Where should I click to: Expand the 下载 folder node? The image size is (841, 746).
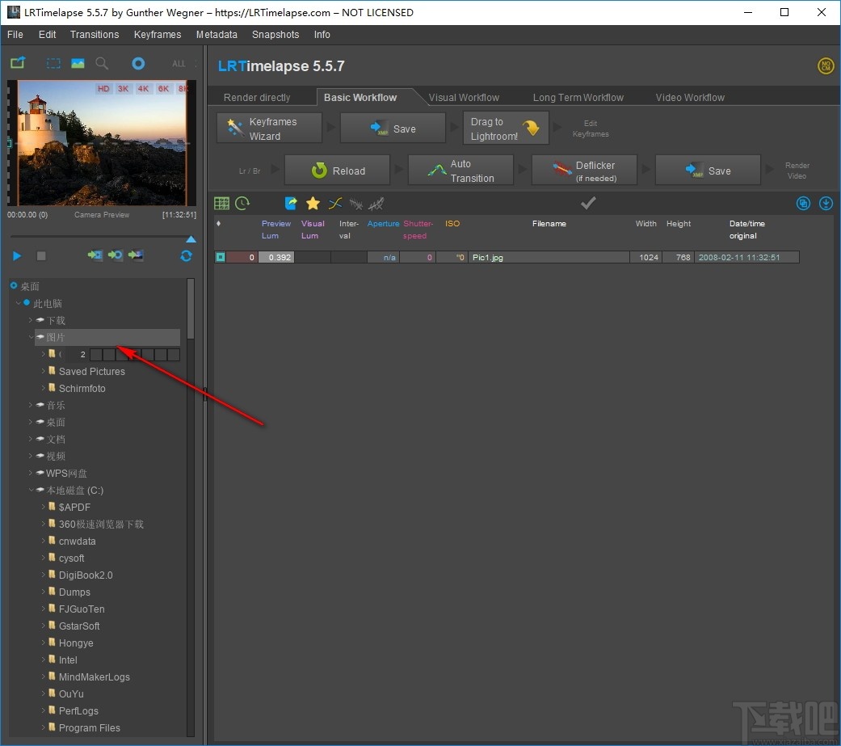(31, 320)
